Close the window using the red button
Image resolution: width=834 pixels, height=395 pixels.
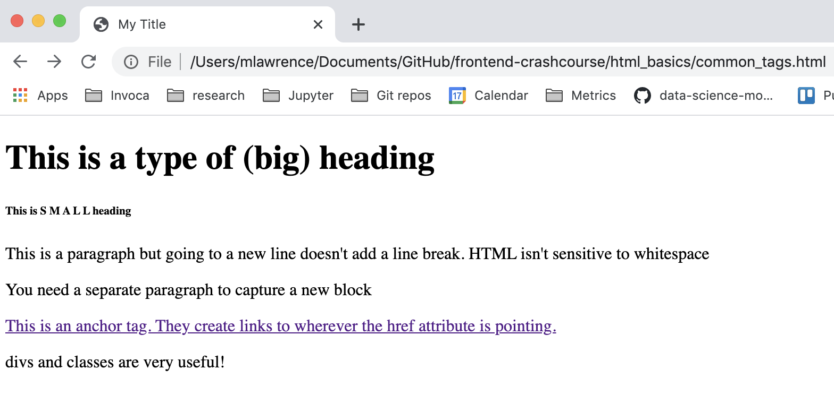[x=17, y=21]
